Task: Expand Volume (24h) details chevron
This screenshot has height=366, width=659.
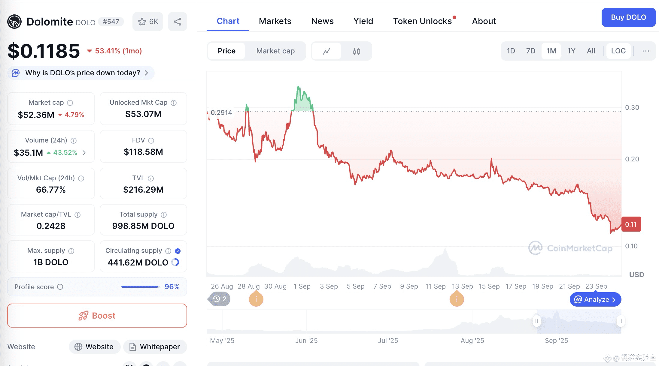Action: pos(84,153)
